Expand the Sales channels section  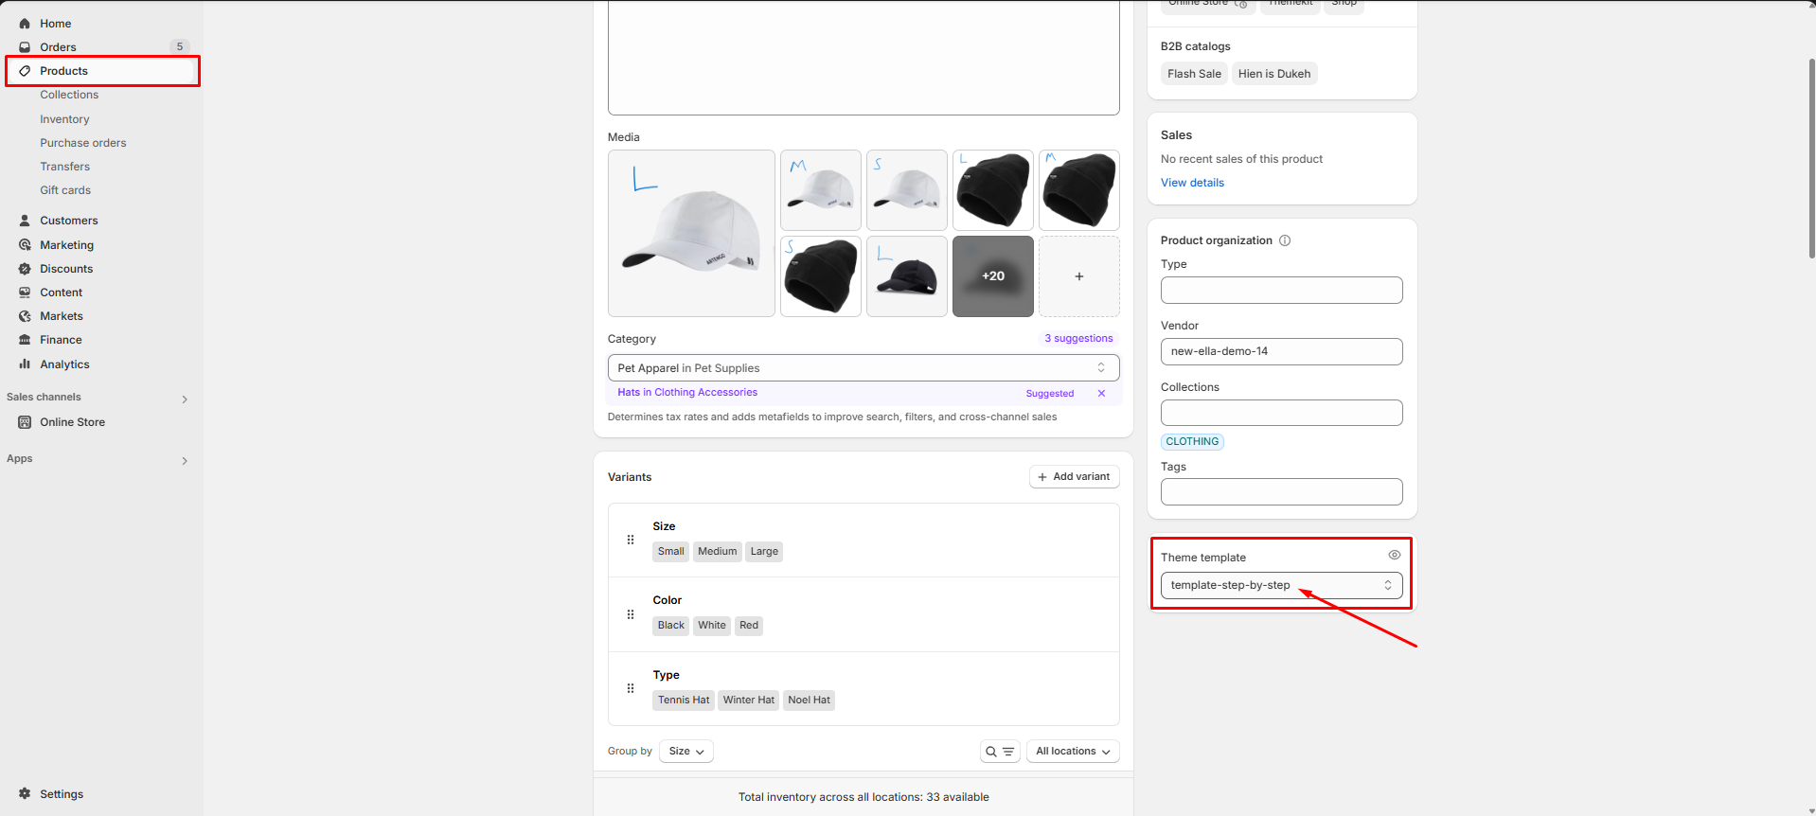coord(185,399)
